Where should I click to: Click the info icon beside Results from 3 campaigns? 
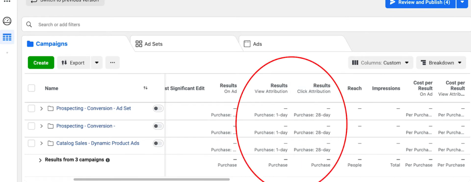[x=108, y=160]
